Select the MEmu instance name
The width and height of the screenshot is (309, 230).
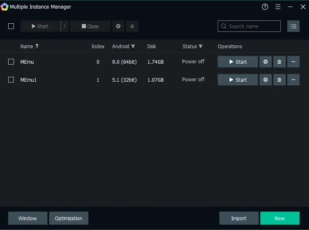tap(27, 62)
